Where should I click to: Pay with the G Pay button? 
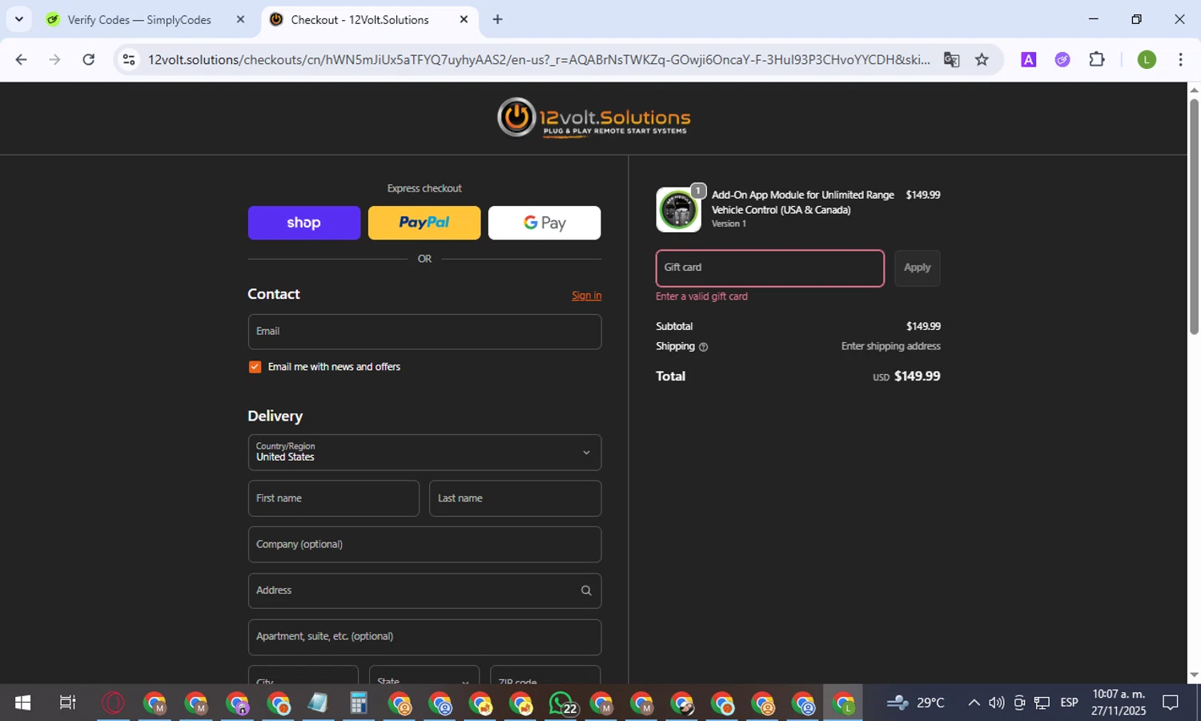[x=544, y=223]
